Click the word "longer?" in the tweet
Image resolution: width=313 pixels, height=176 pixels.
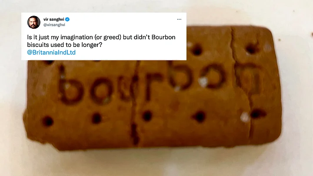92,45
